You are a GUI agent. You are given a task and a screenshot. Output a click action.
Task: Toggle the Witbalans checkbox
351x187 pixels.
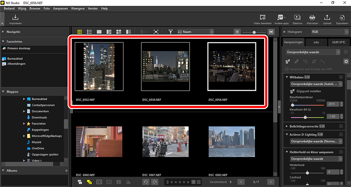coord(341,77)
